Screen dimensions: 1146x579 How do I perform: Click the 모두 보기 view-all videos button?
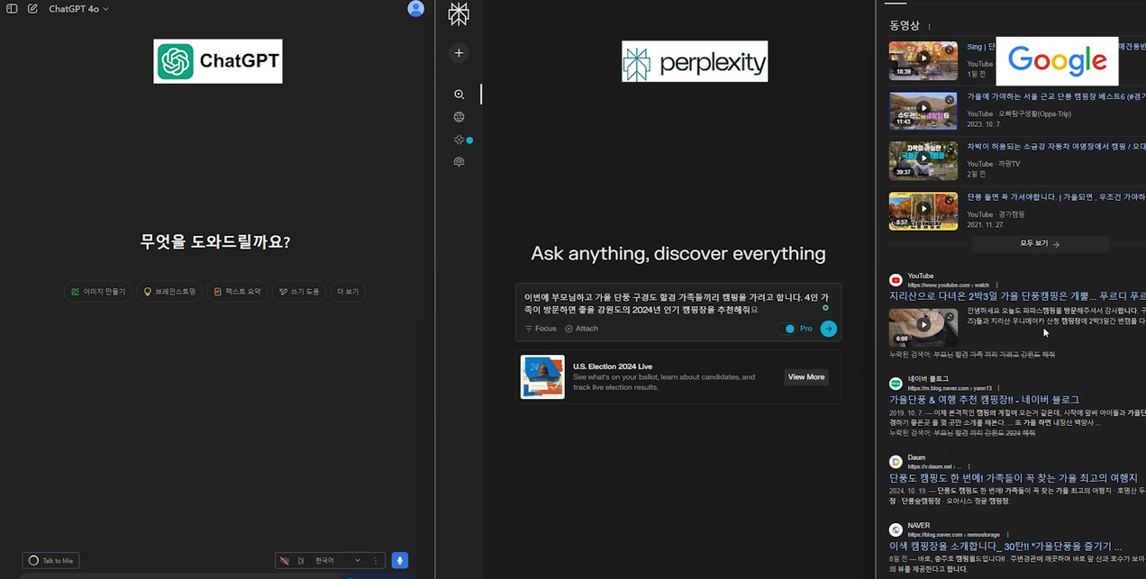[1040, 243]
